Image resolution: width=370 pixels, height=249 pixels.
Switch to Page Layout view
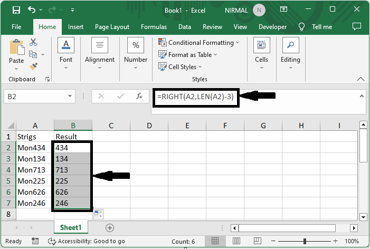[x=236, y=241]
